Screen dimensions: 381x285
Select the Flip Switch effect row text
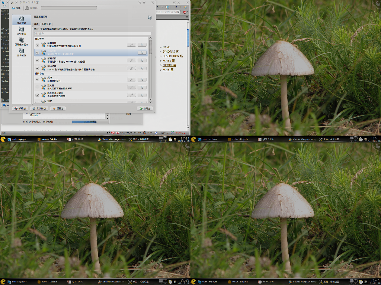(x=71, y=68)
